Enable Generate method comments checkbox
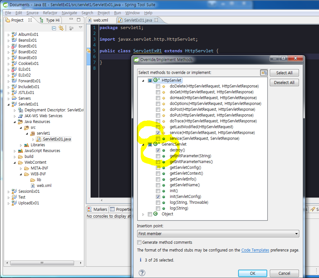Viewport: 319px width, 278px height. pyautogui.click(x=139, y=242)
